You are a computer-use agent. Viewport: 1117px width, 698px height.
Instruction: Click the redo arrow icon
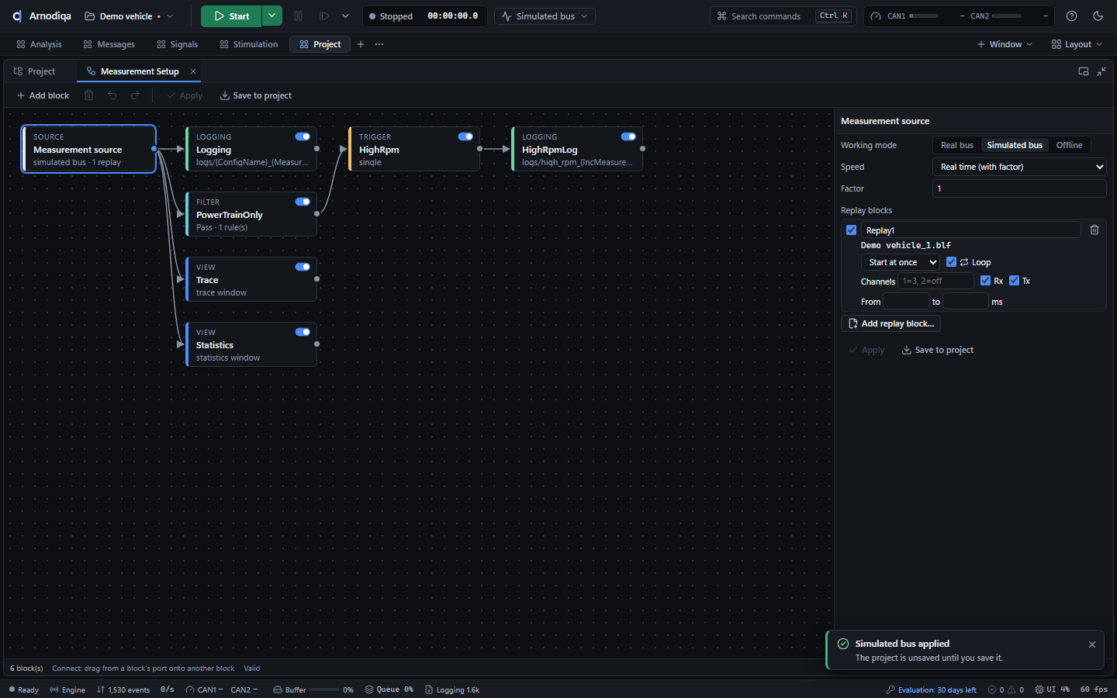pos(135,95)
